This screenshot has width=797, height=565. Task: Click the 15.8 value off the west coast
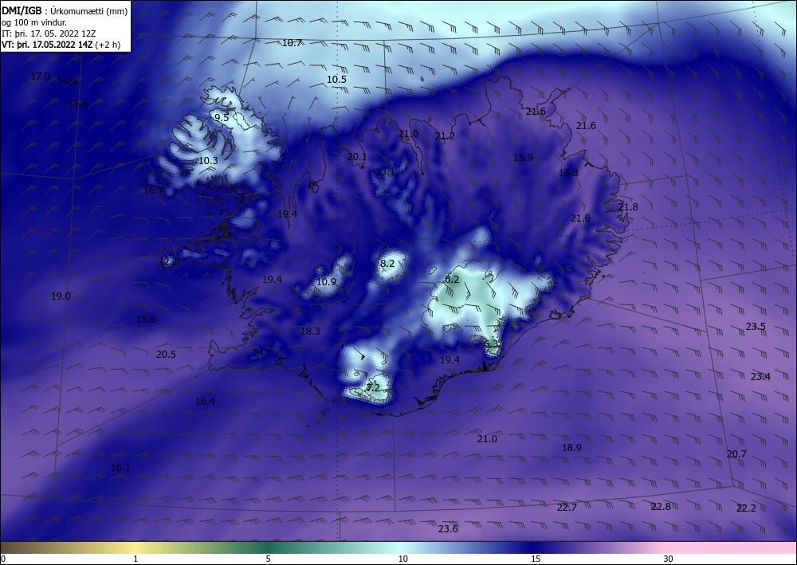(147, 320)
